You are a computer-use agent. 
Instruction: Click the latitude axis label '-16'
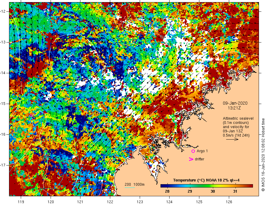(3, 134)
